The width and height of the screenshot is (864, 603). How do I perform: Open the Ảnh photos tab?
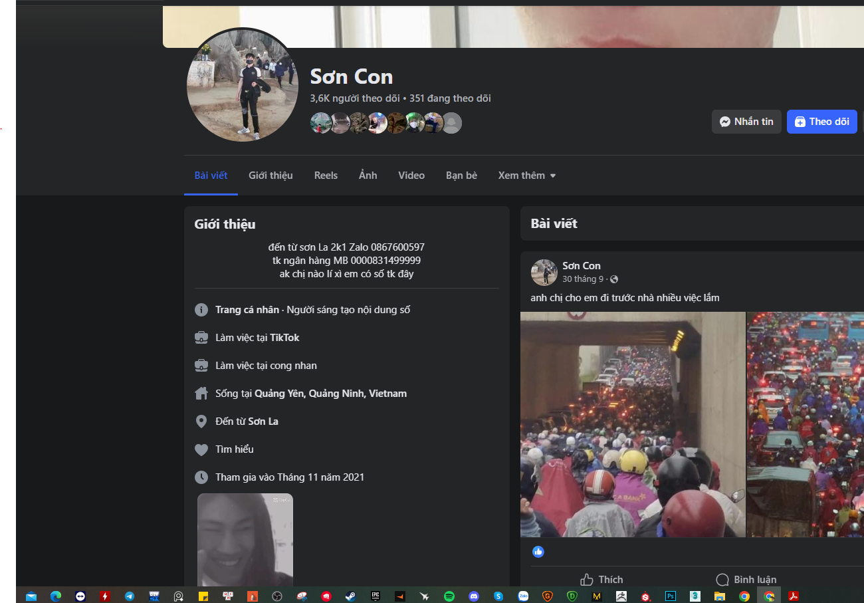click(x=368, y=176)
